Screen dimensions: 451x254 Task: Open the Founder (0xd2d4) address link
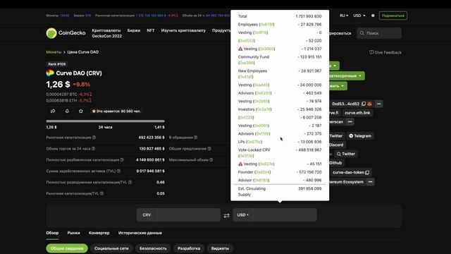[x=263, y=172]
